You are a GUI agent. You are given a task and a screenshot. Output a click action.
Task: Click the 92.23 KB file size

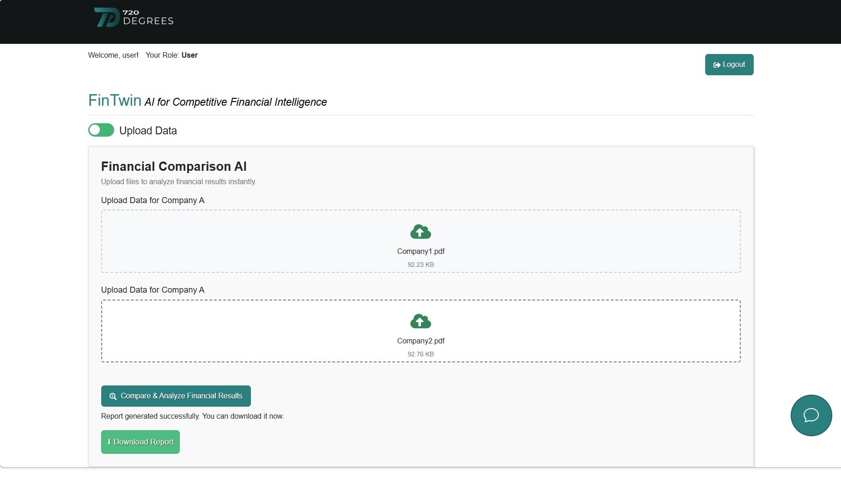[x=420, y=265]
